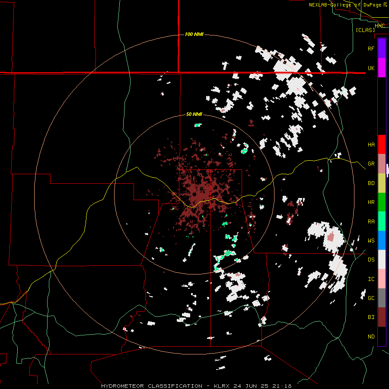Click the 100 NMI range ring label
The width and height of the screenshot is (389, 389).
[x=194, y=34]
